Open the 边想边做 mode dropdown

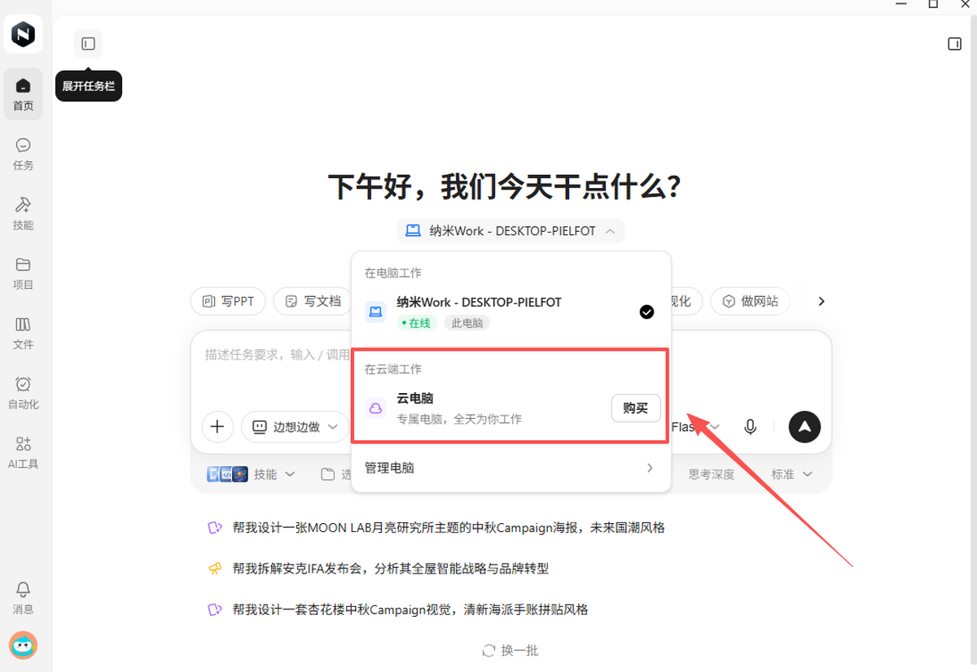[296, 426]
